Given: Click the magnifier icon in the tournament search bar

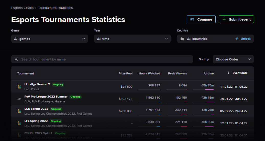Looking at the screenshot, I should coord(16,59).
